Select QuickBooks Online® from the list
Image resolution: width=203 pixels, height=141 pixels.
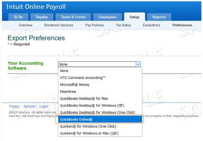point(100,119)
